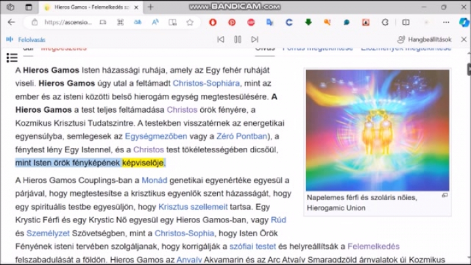The width and height of the screenshot is (471, 265).
Task: Add this page to favorites star
Action: 190,22
